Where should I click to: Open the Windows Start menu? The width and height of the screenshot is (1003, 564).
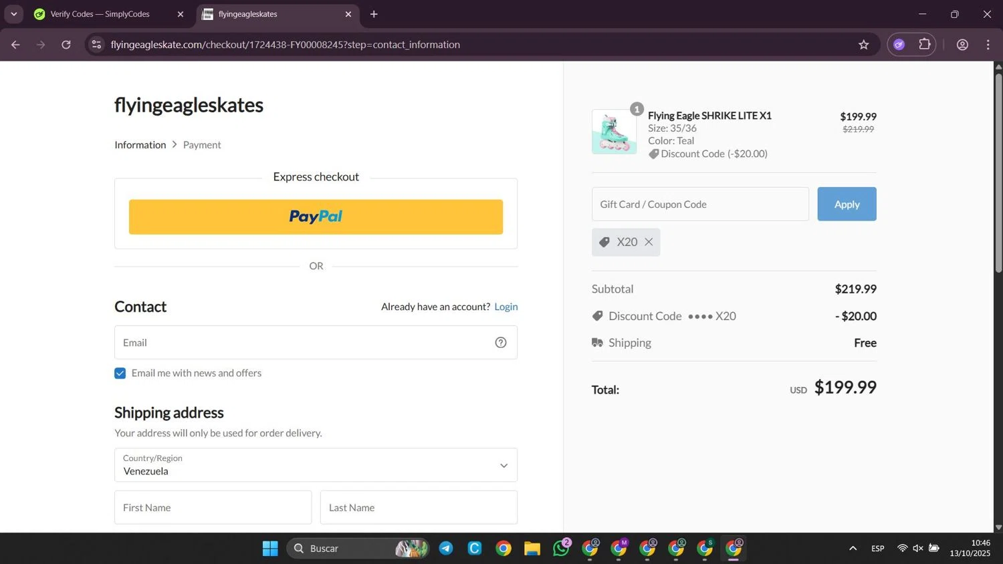270,549
